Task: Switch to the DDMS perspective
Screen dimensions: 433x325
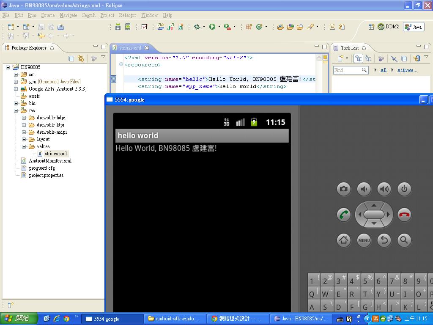Action: coord(389,27)
